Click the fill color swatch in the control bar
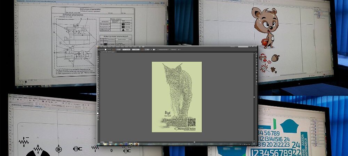The height and width of the screenshot is (156, 348). [105, 50]
